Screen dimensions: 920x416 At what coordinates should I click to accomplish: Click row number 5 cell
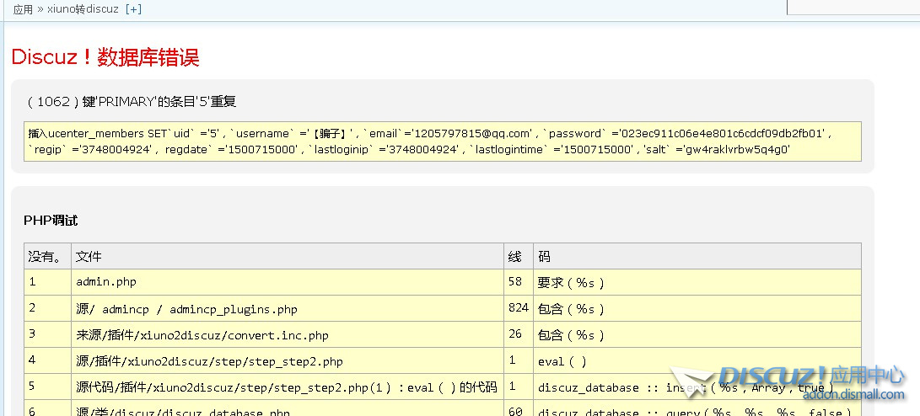coord(47,387)
